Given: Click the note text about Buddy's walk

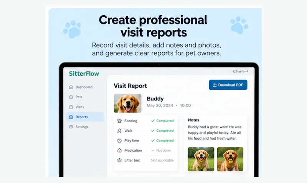Looking at the screenshot, I should tap(215, 133).
